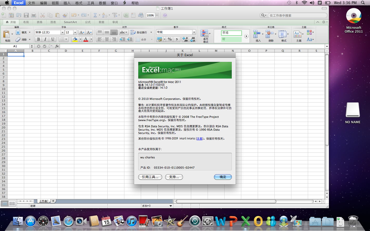Switch to page layout view button
Viewport: 370px width, 231px height.
(x=12, y=204)
